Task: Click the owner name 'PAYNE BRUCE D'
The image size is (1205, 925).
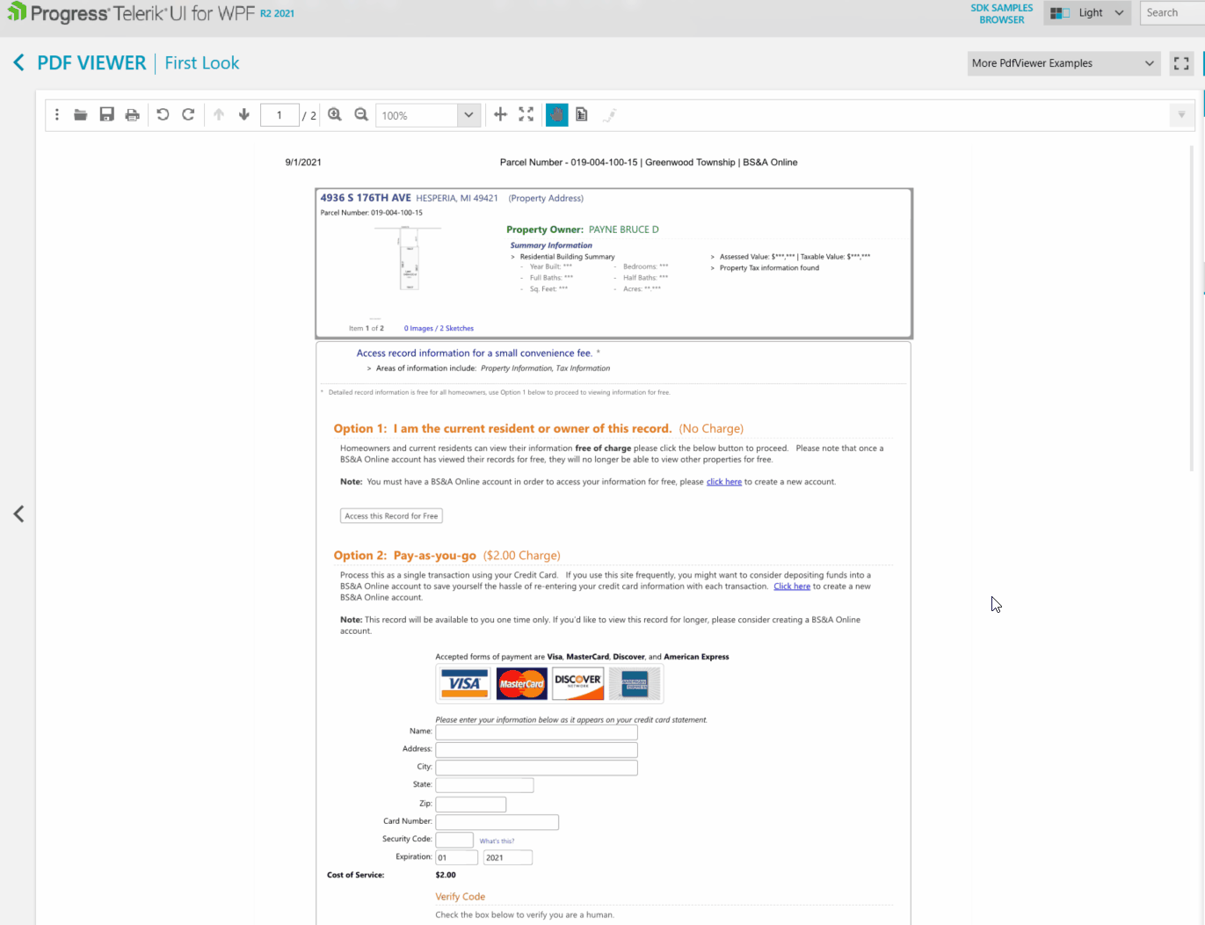Action: pyautogui.click(x=624, y=229)
